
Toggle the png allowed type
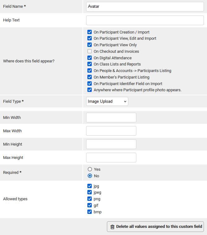pyautogui.click(x=90, y=199)
